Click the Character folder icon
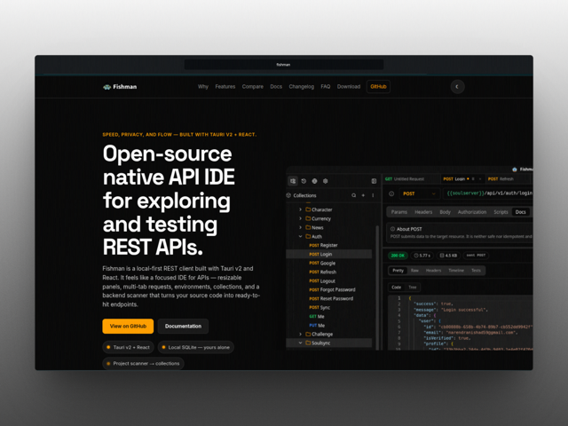This screenshot has width=568, height=426. (x=308, y=209)
